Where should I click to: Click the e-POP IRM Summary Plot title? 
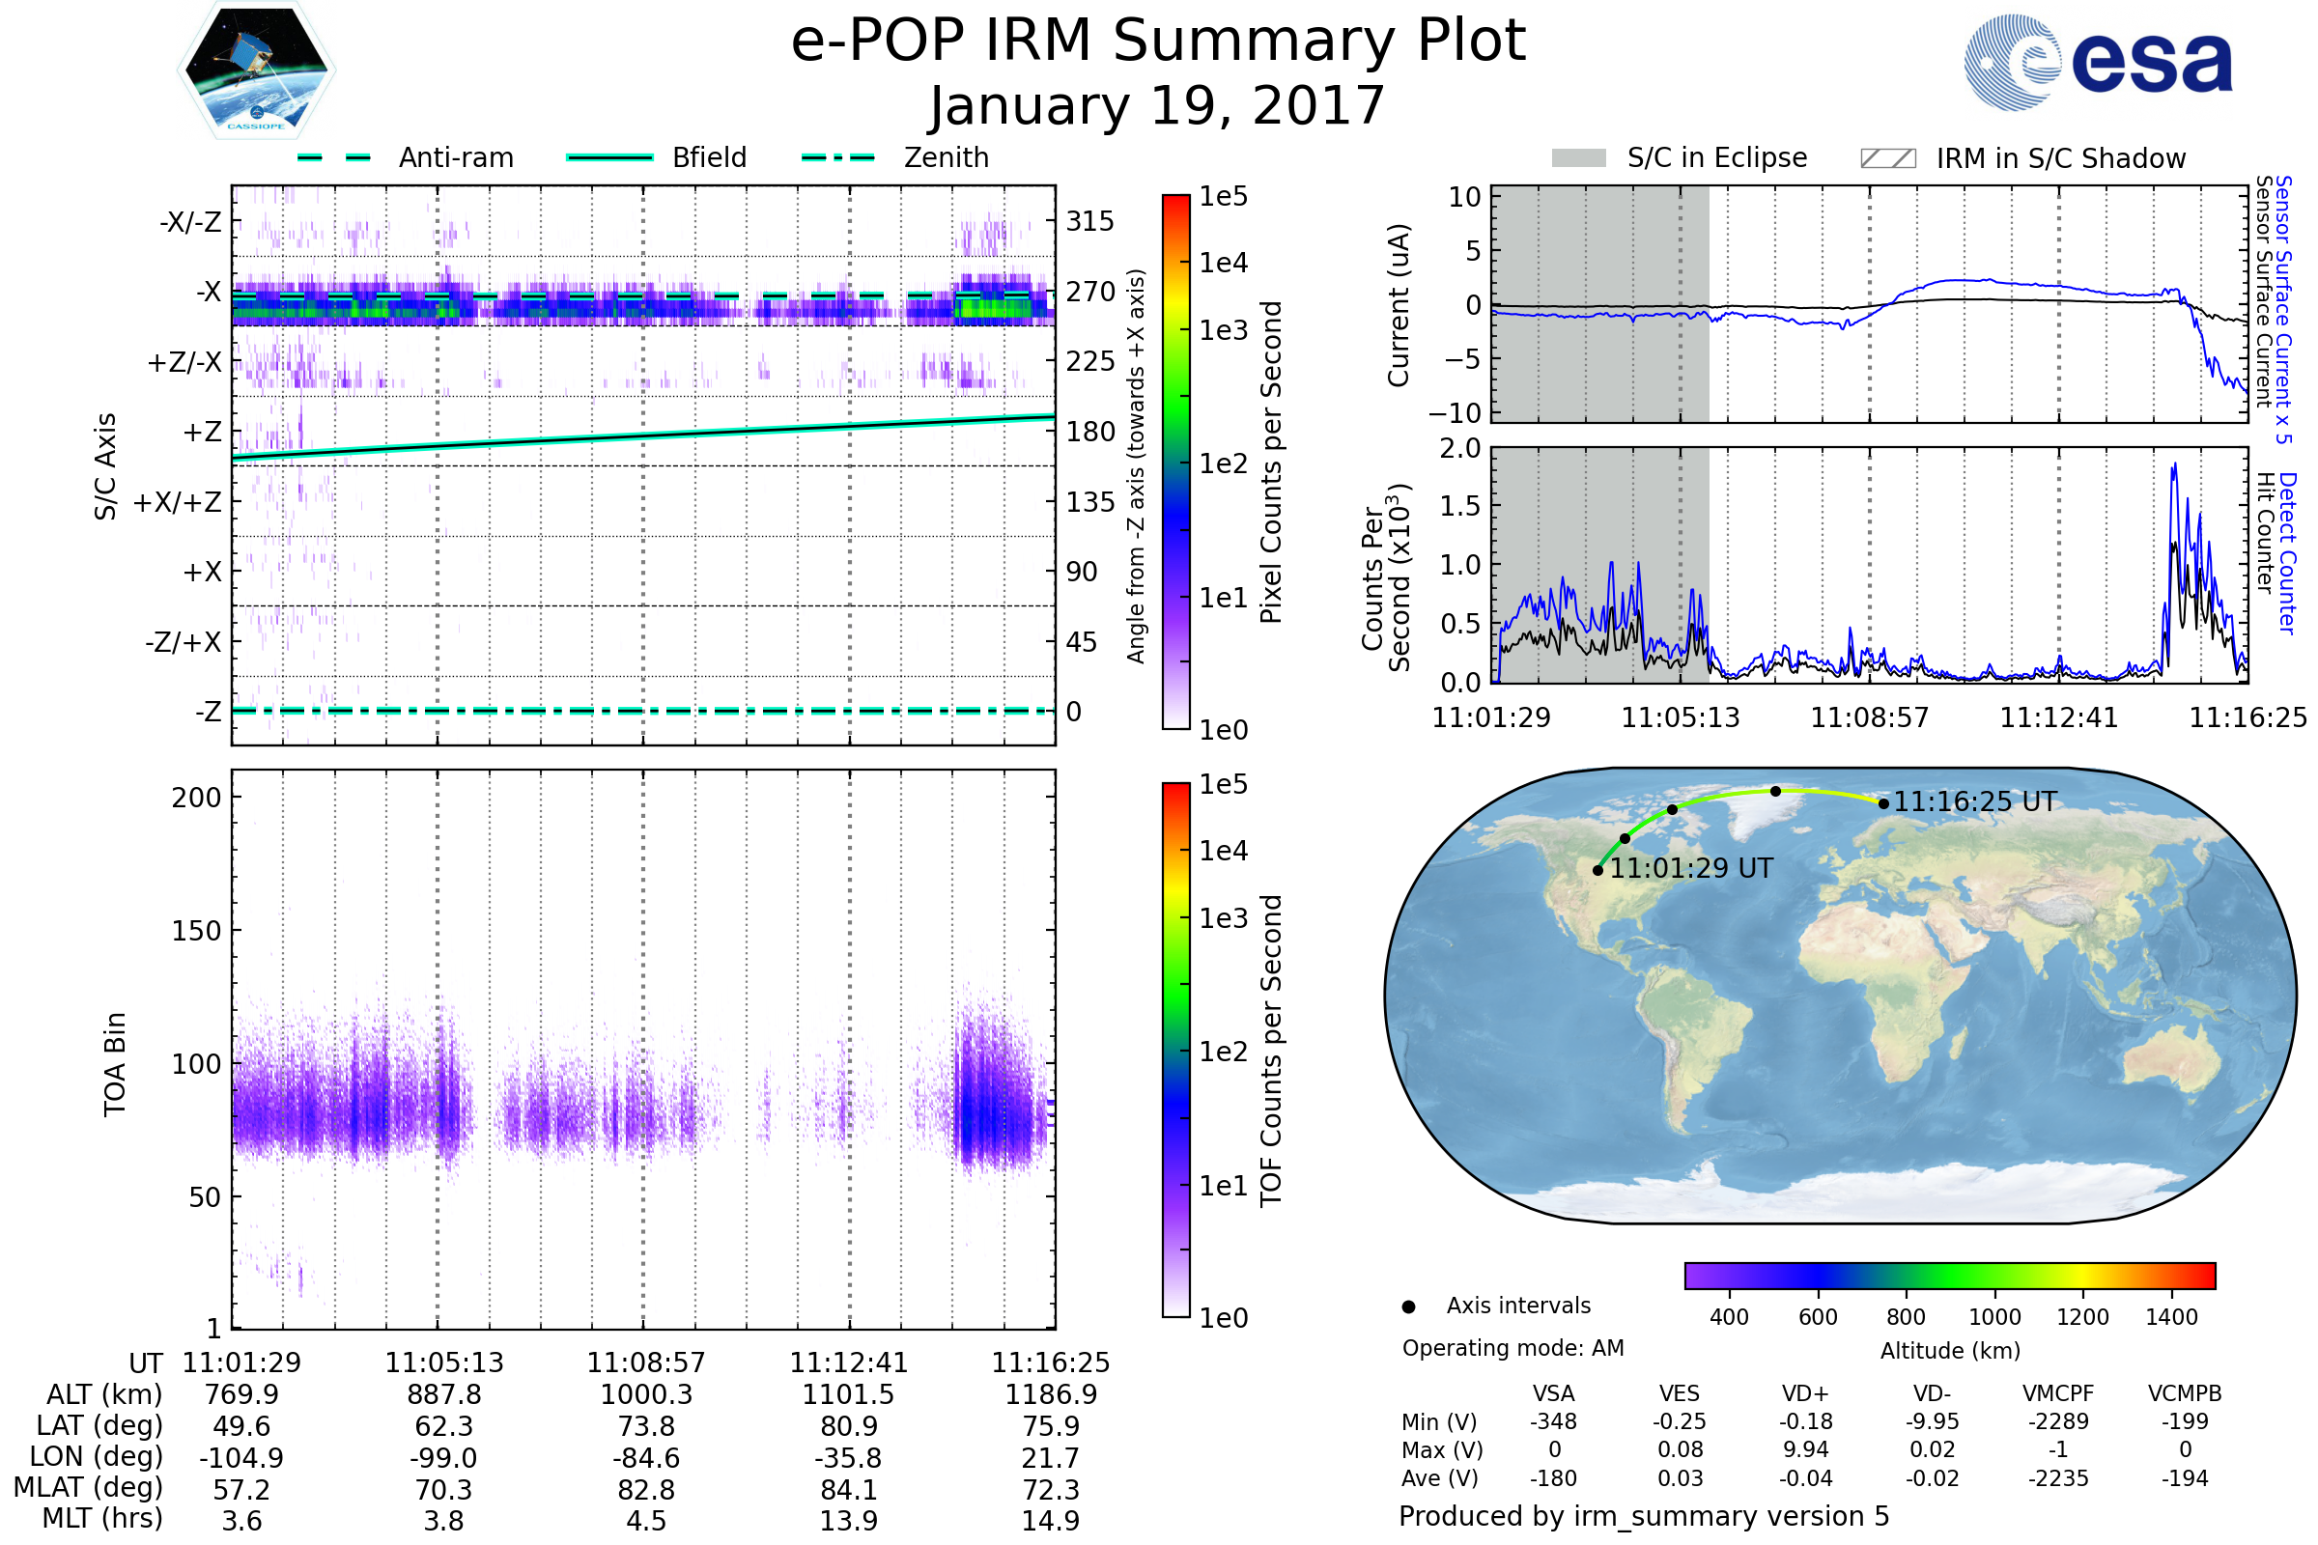click(x=1158, y=42)
